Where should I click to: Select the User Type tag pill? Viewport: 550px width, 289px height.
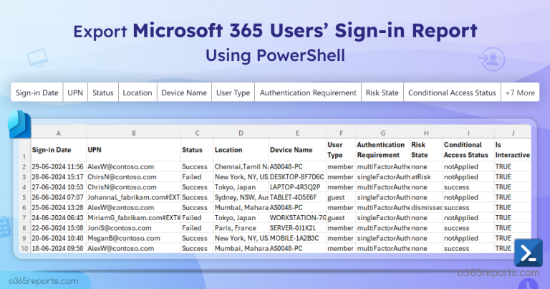click(233, 93)
